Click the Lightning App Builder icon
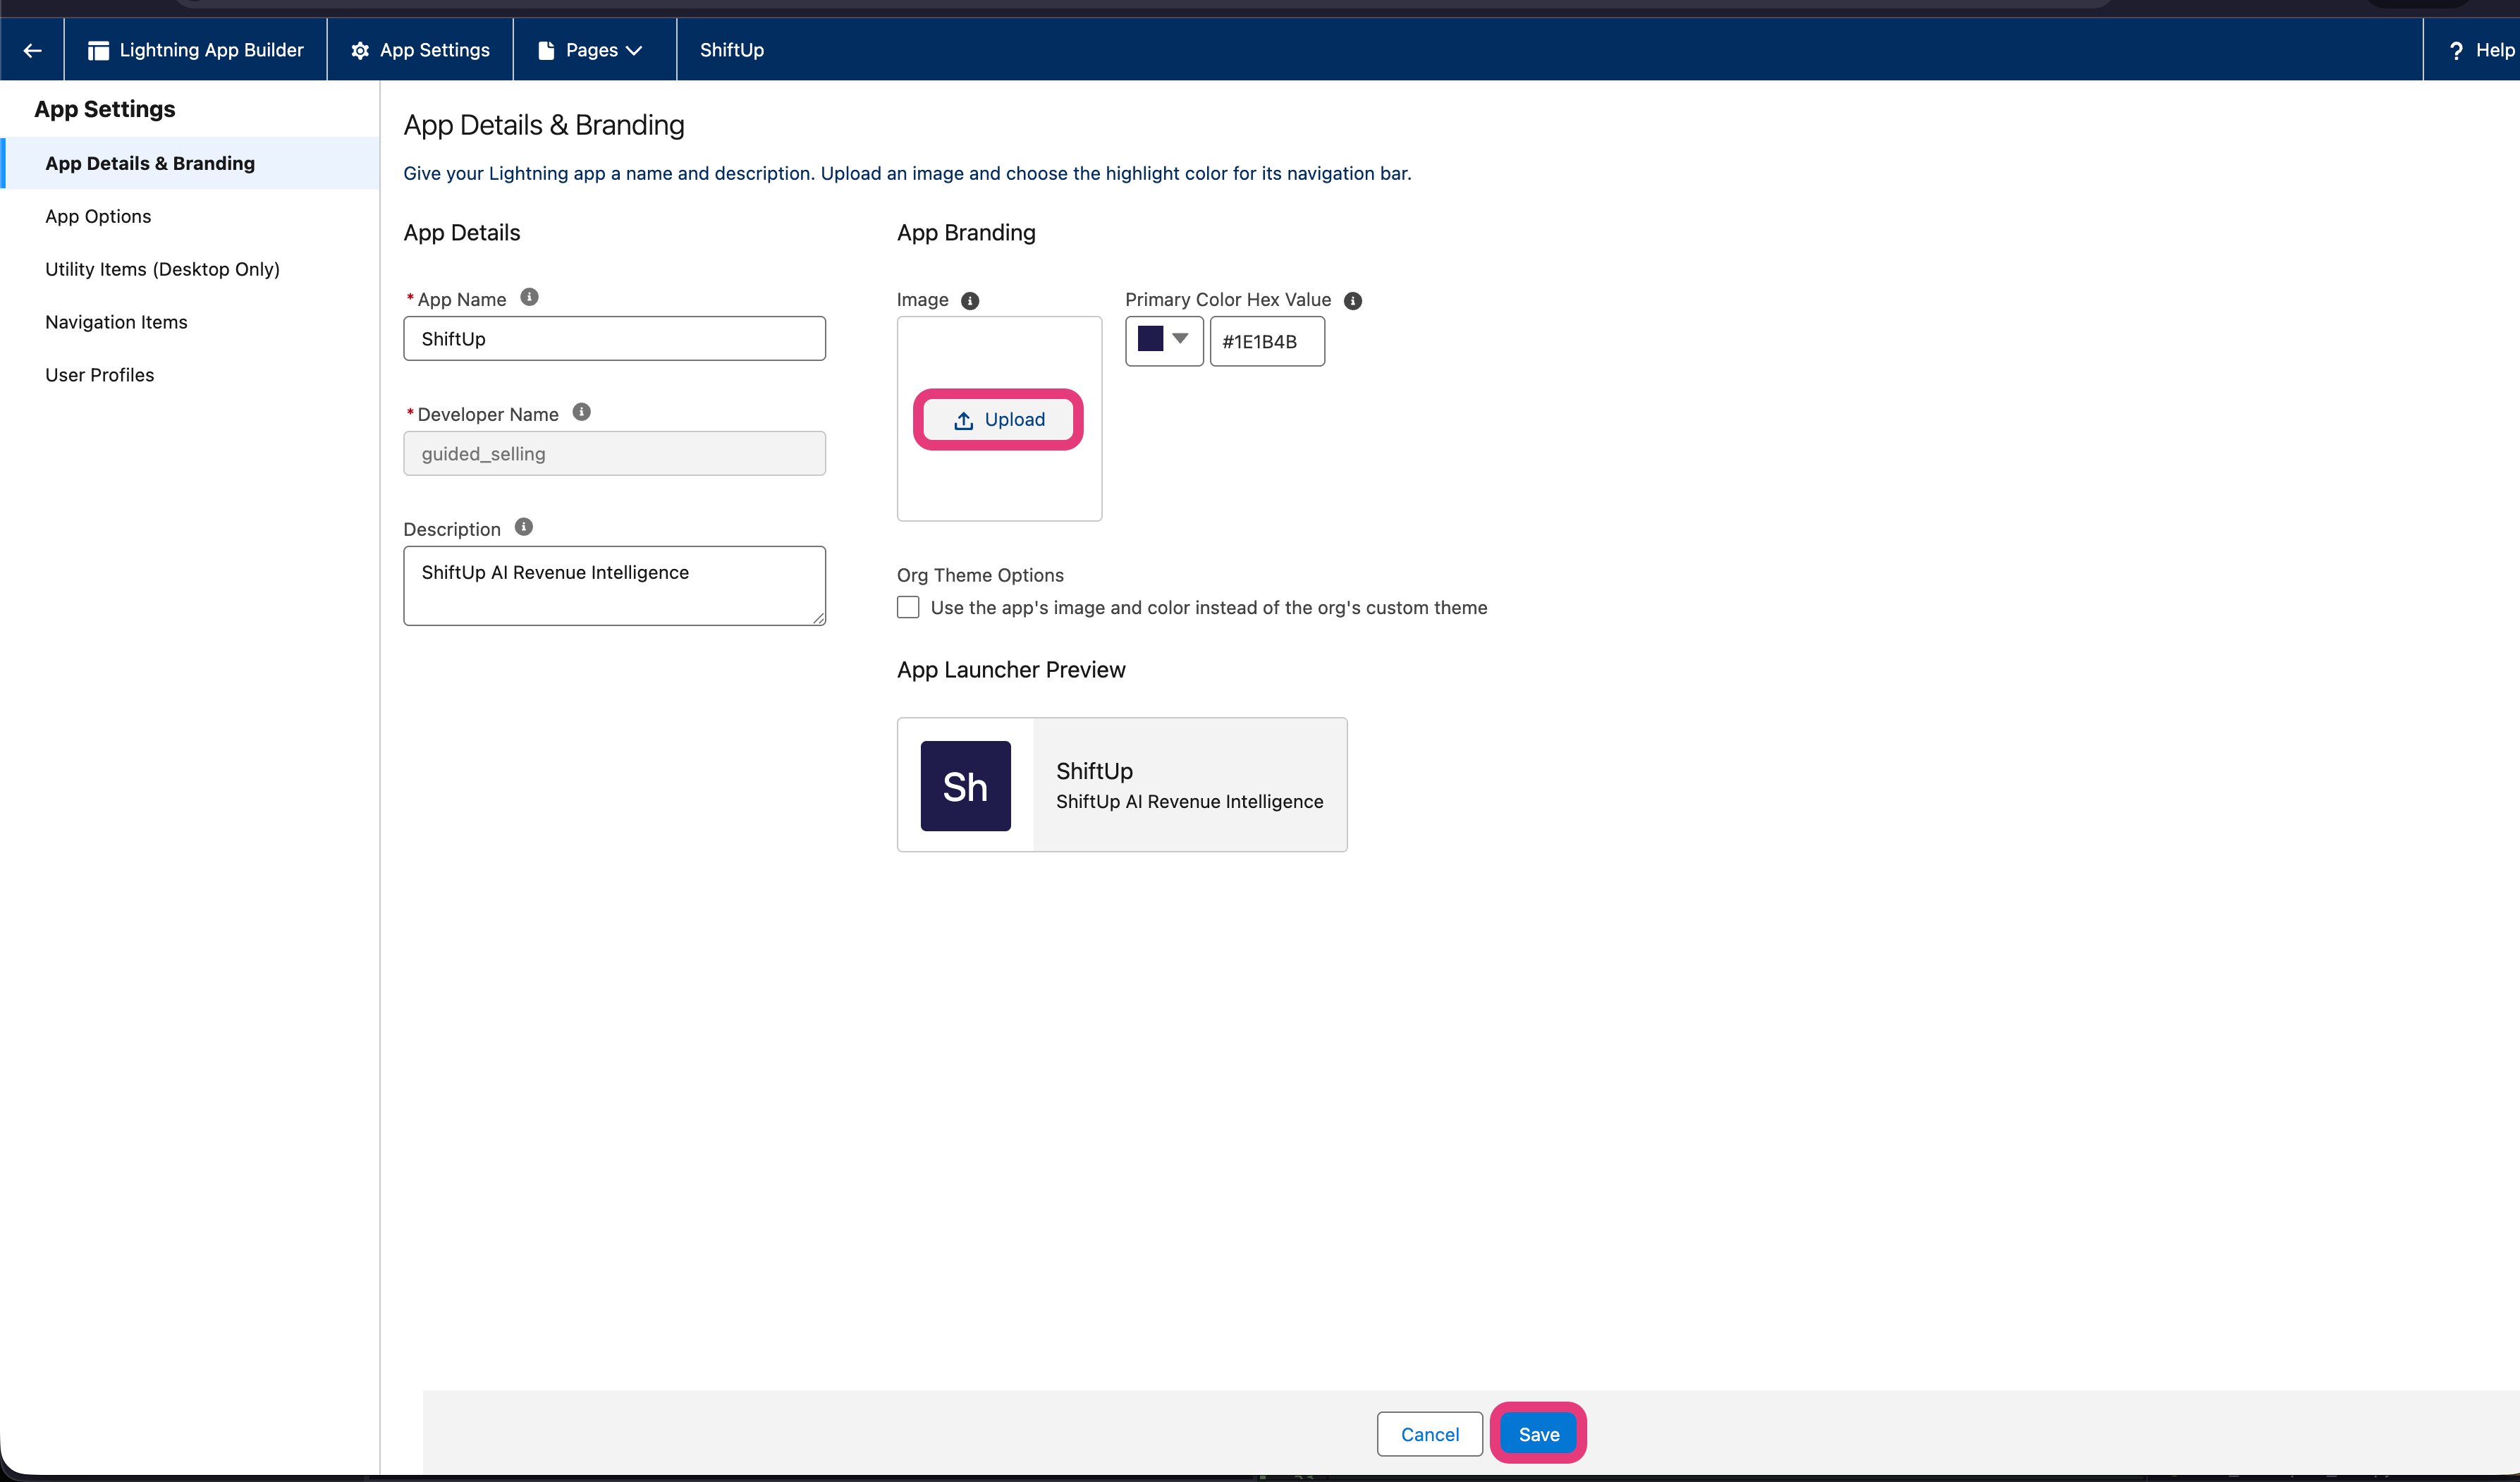Viewport: 2520px width, 1482px height. click(x=98, y=50)
